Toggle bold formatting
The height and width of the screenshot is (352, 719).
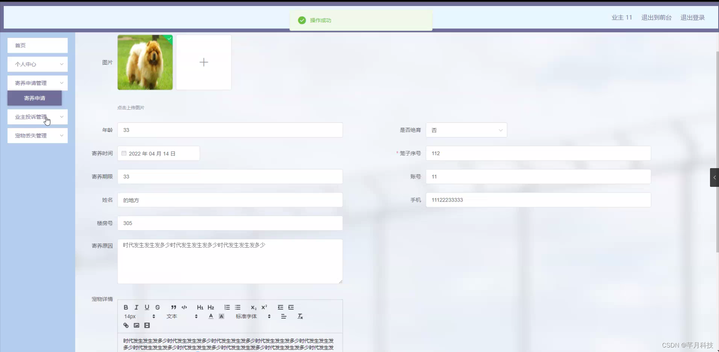[126, 307]
